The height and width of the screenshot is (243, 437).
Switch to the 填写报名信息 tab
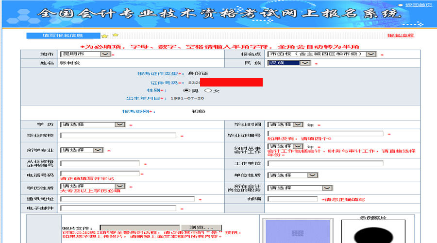63,35
